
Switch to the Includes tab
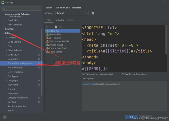pos(60,20)
